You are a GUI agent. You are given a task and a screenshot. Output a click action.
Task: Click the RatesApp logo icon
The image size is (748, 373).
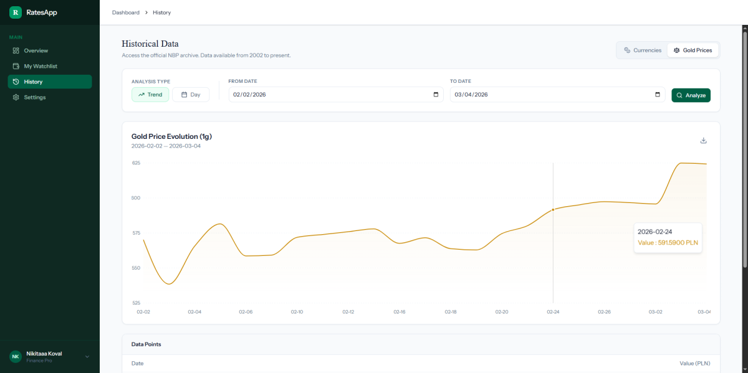[x=16, y=12]
